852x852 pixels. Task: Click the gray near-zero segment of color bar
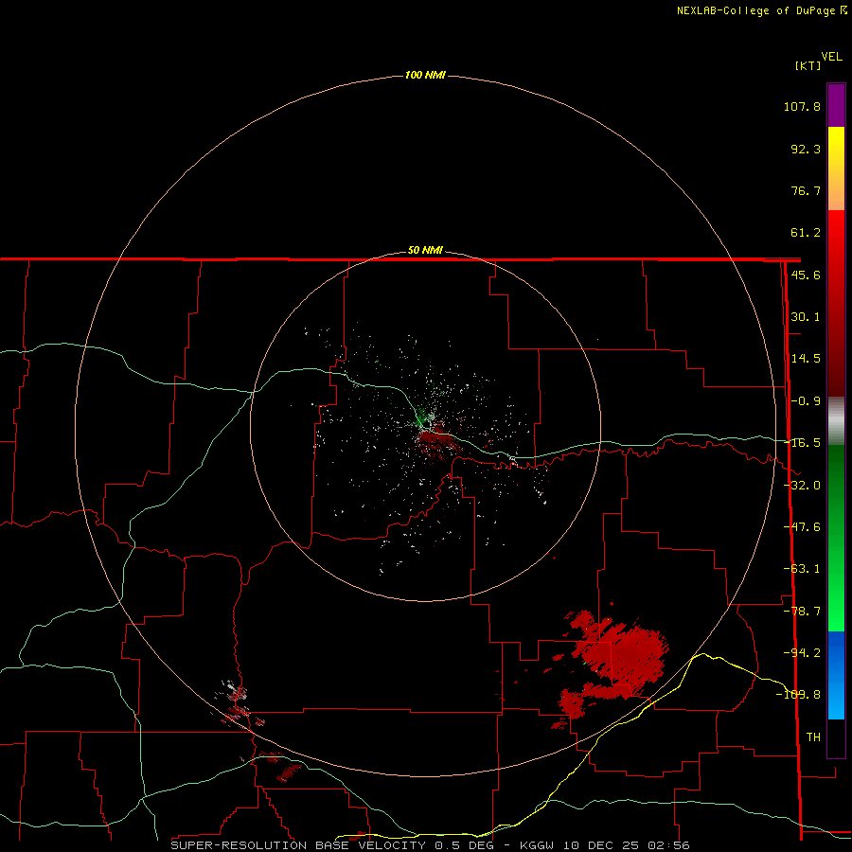click(836, 421)
